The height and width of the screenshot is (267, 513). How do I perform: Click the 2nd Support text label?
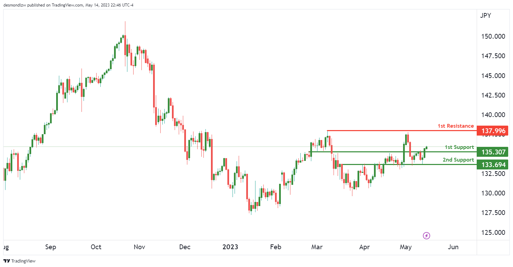(458, 160)
